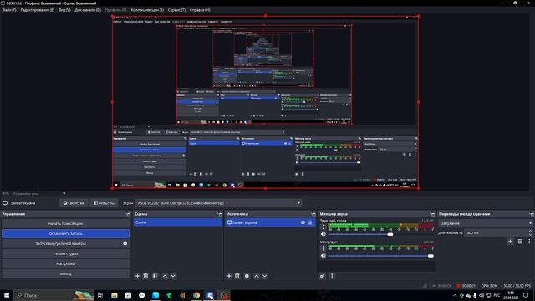535x301 pixels.
Task: Open the Справка menu
Action: coord(200,10)
